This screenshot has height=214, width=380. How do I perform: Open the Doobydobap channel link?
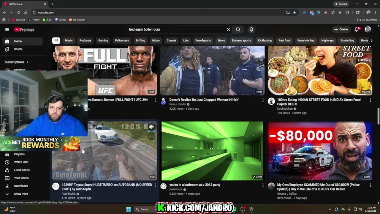tap(285, 109)
